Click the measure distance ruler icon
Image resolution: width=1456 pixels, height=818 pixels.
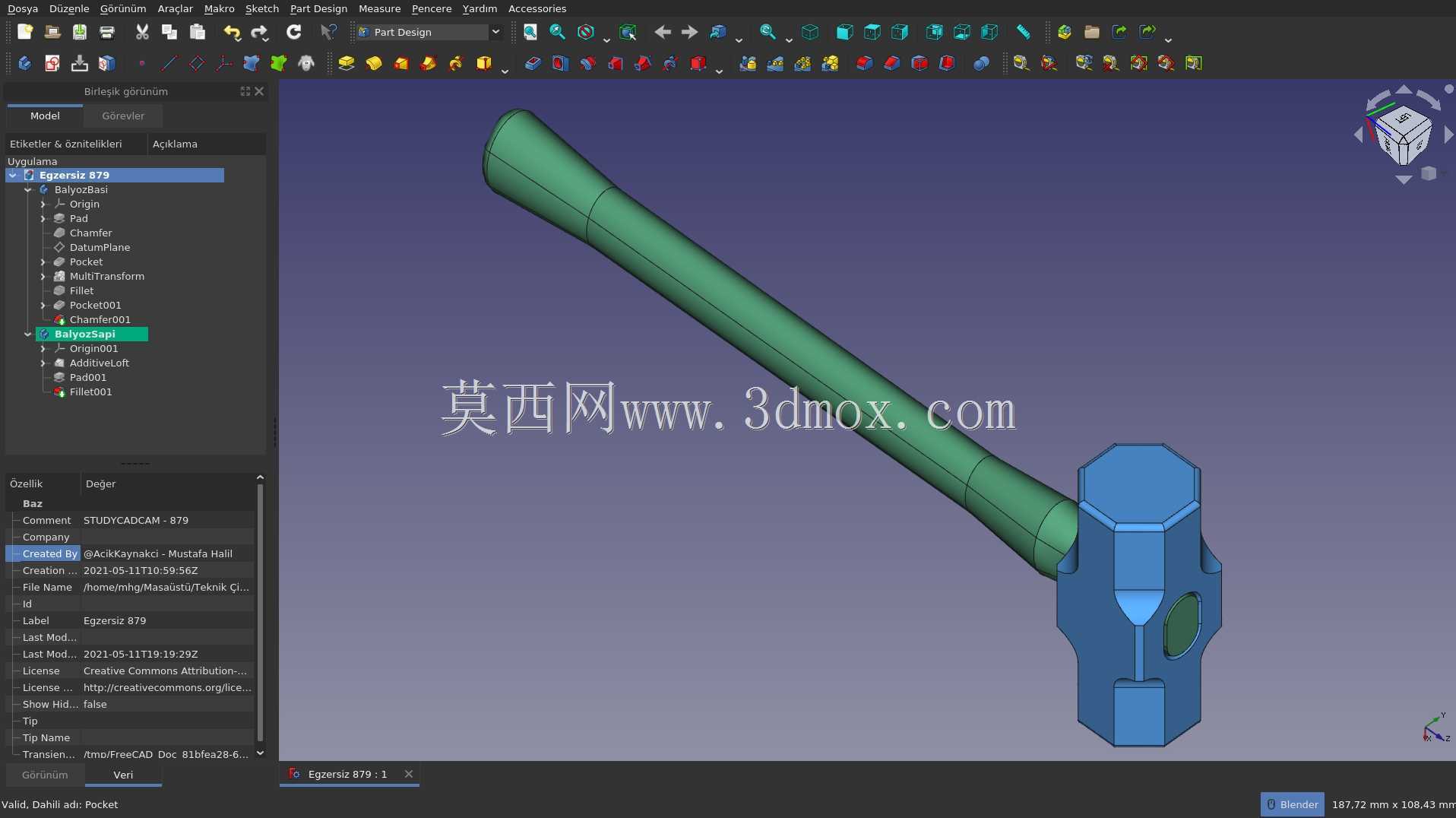[x=1024, y=32]
